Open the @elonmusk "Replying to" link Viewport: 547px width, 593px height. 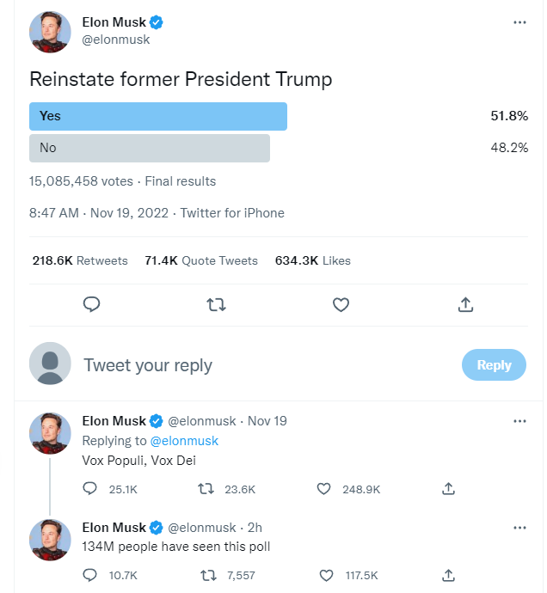[x=184, y=441]
